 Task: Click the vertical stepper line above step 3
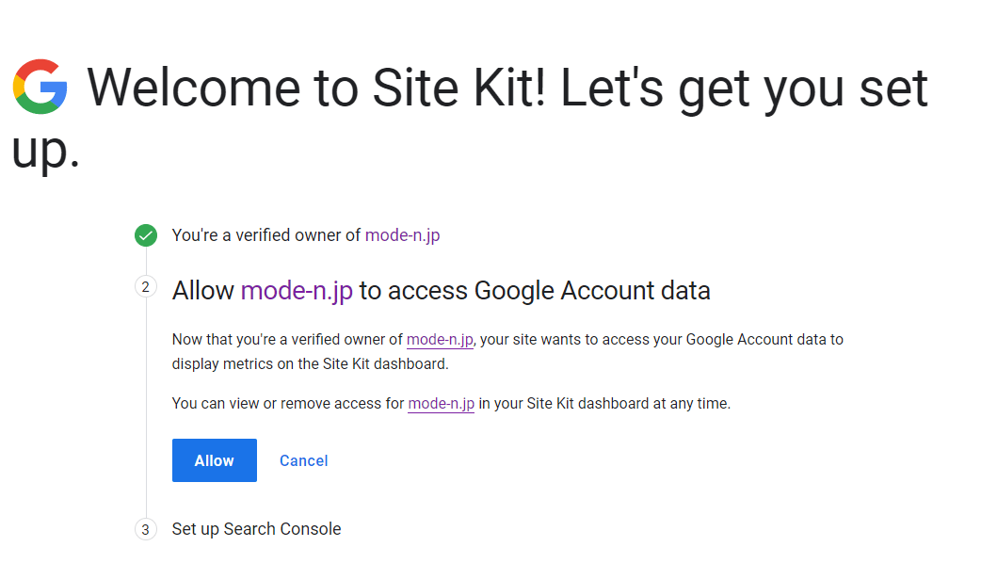tap(147, 407)
